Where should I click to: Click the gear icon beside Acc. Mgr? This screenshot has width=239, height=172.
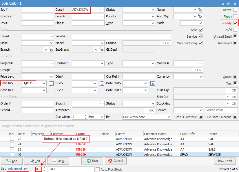(200, 17)
